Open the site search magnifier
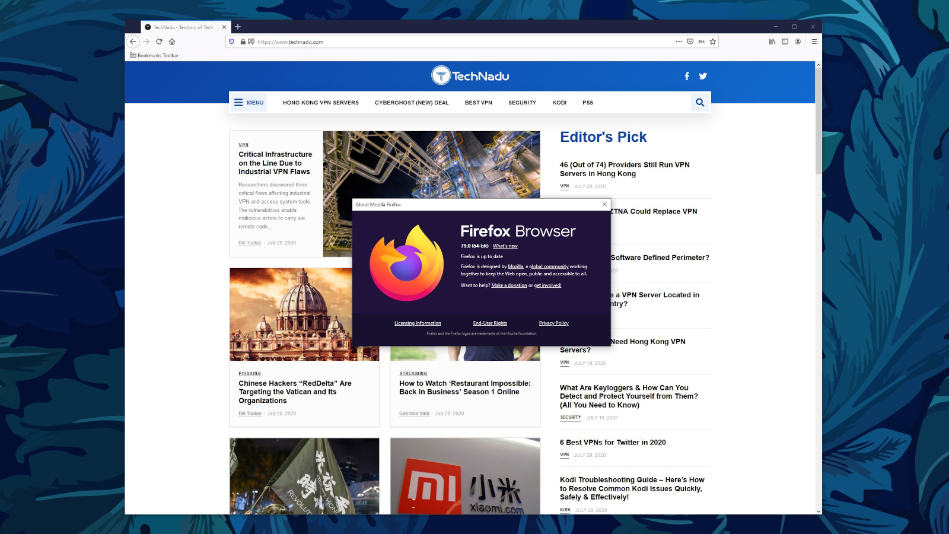This screenshot has width=949, height=534. 700,102
